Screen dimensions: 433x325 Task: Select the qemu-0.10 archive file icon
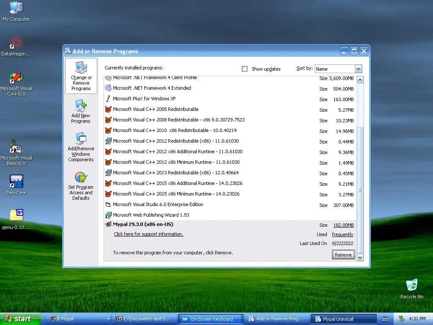pyautogui.click(x=16, y=219)
